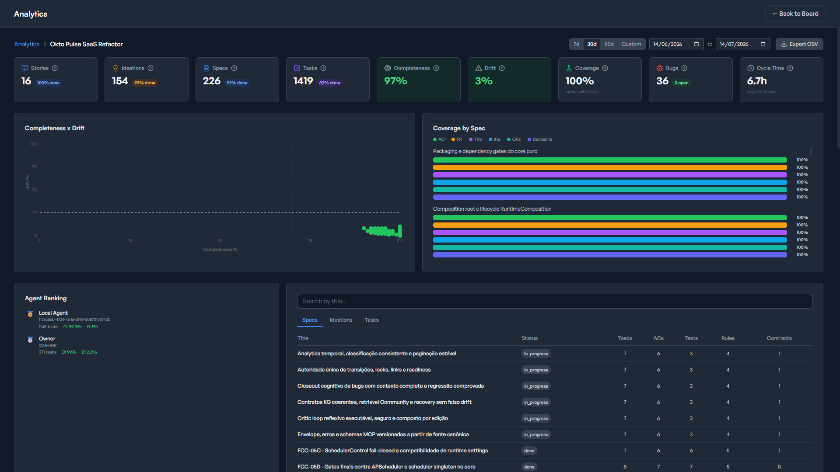Image resolution: width=840 pixels, height=472 pixels.
Task: Click the Cycle Time clock icon
Action: pos(751,68)
